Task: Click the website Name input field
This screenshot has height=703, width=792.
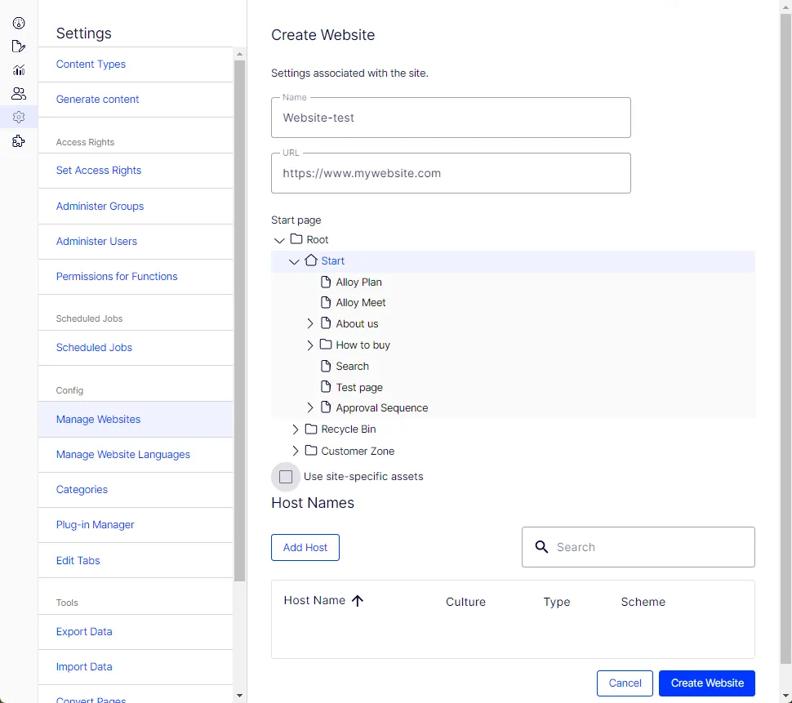Action: (451, 118)
